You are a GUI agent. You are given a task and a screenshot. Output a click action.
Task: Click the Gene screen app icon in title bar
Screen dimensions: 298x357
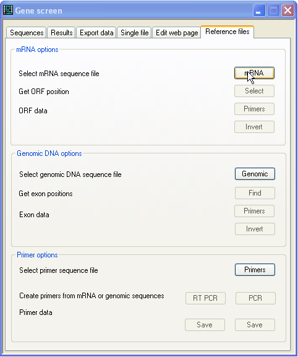pyautogui.click(x=8, y=11)
